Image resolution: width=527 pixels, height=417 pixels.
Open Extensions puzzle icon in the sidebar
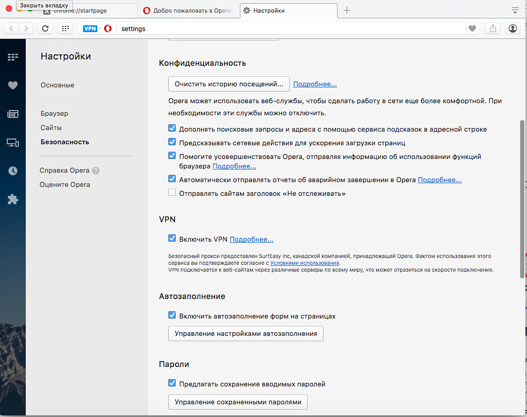13,199
